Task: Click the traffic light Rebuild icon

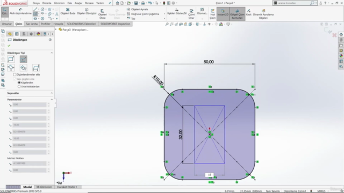Action: [x=164, y=3]
